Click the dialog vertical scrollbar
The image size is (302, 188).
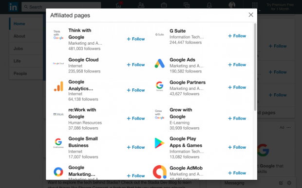255,67
